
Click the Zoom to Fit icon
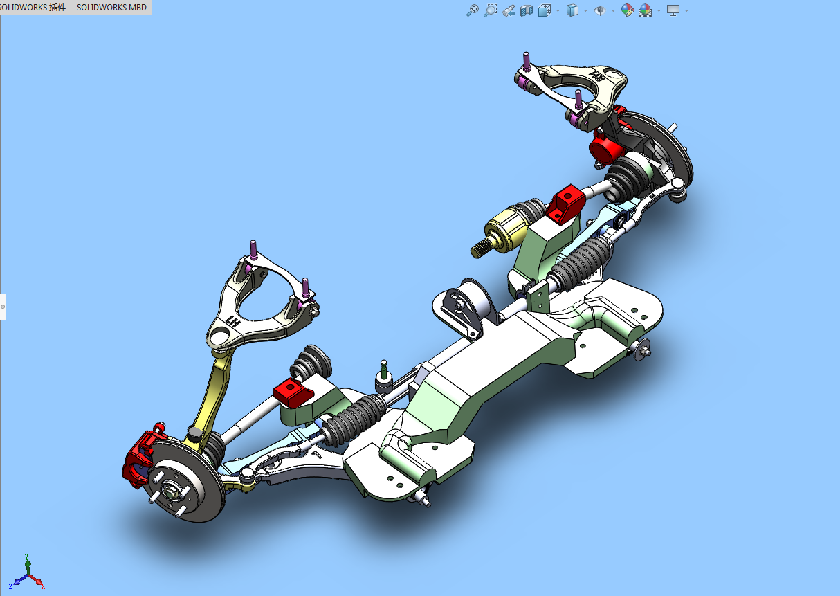point(472,10)
